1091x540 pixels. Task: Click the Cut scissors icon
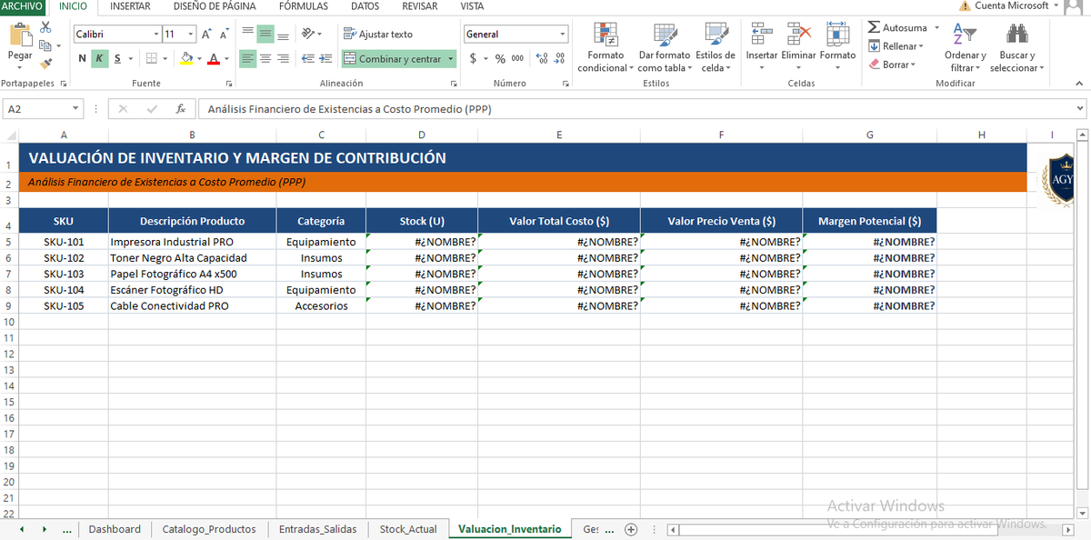[45, 28]
